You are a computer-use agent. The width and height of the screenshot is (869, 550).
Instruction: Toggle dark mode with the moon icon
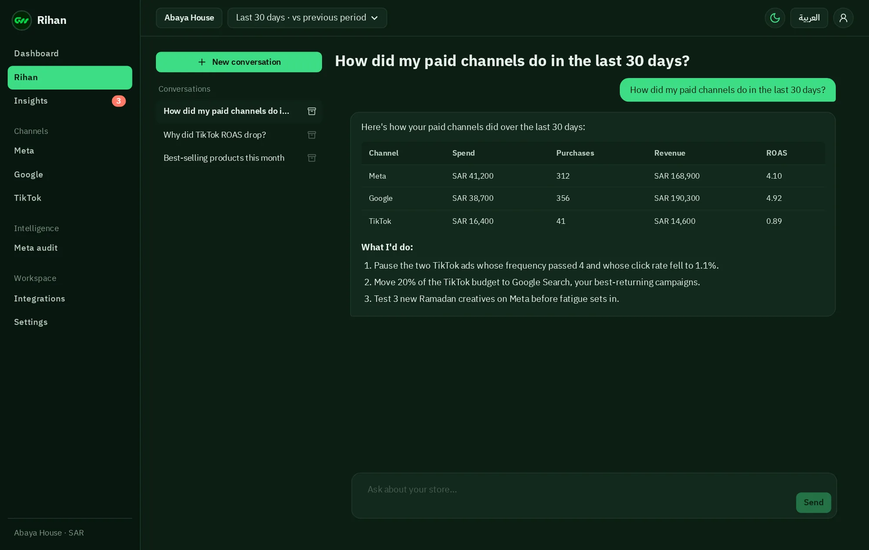pyautogui.click(x=775, y=18)
